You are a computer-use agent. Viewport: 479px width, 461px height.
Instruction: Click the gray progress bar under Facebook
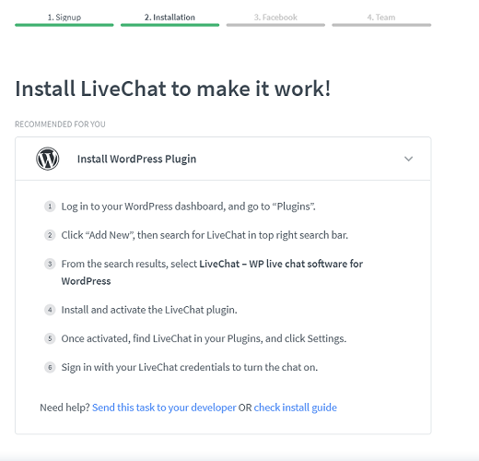(x=275, y=25)
